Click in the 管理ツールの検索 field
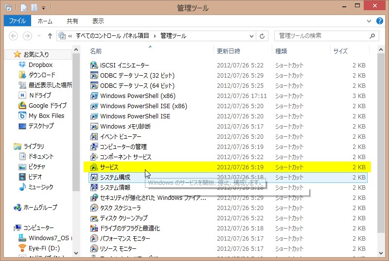Image resolution: width=389 pixels, height=261 pixels. [326, 36]
